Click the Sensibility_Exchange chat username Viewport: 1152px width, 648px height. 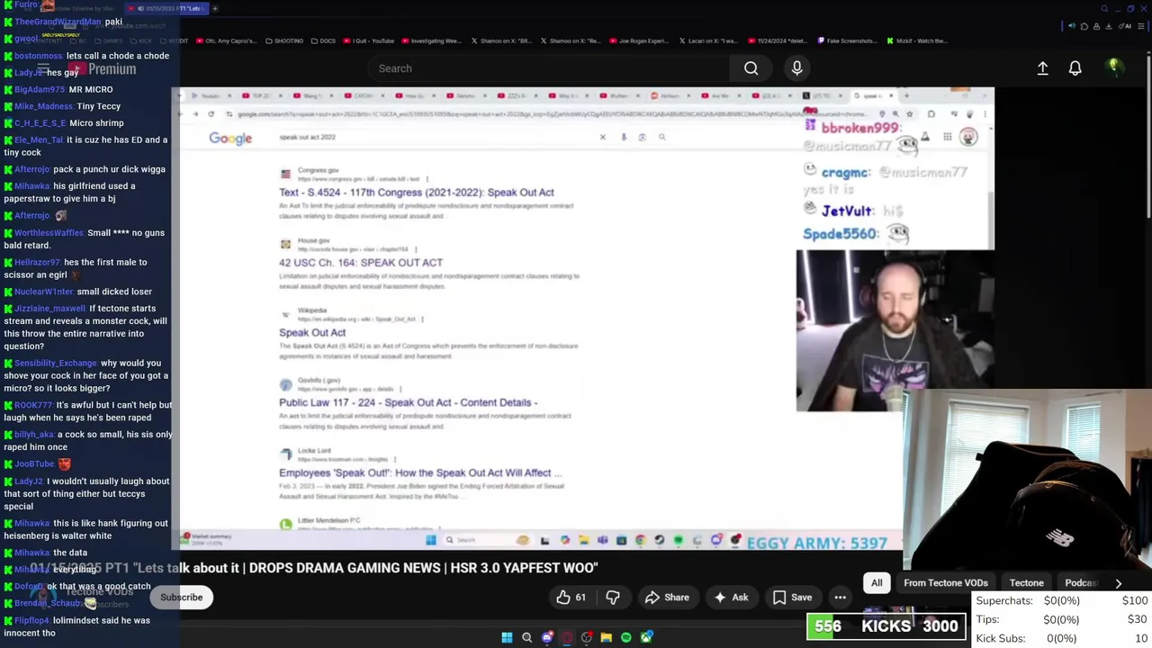pos(55,364)
